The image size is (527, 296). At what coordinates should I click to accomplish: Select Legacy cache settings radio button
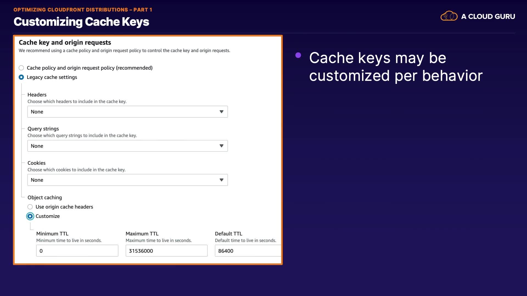tap(21, 77)
